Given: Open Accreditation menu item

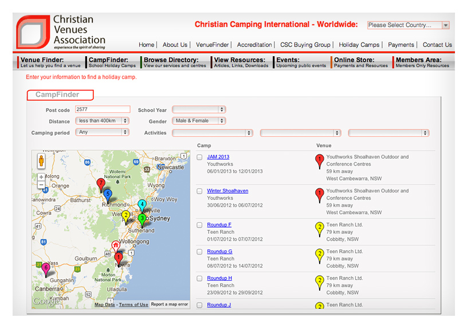Looking at the screenshot, I should pos(254,45).
